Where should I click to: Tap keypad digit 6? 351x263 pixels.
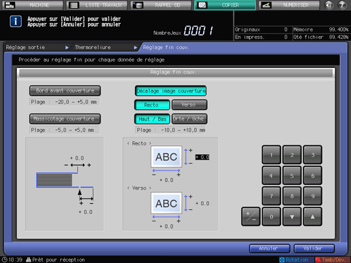coord(312,175)
